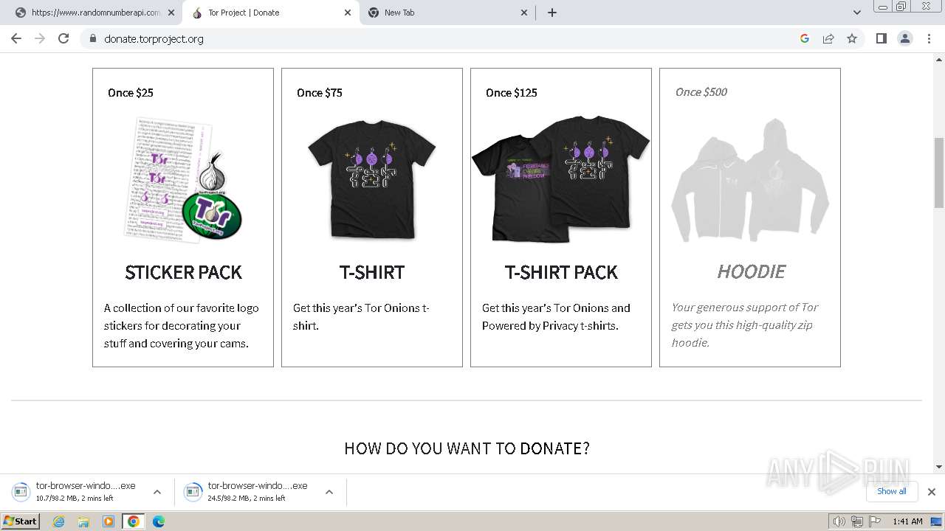The image size is (945, 531).
Task: Open a new tab with plus button
Action: (552, 13)
